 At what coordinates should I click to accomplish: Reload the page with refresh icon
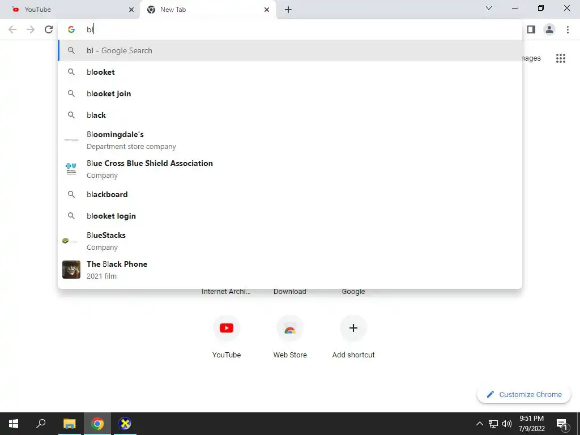[49, 29]
